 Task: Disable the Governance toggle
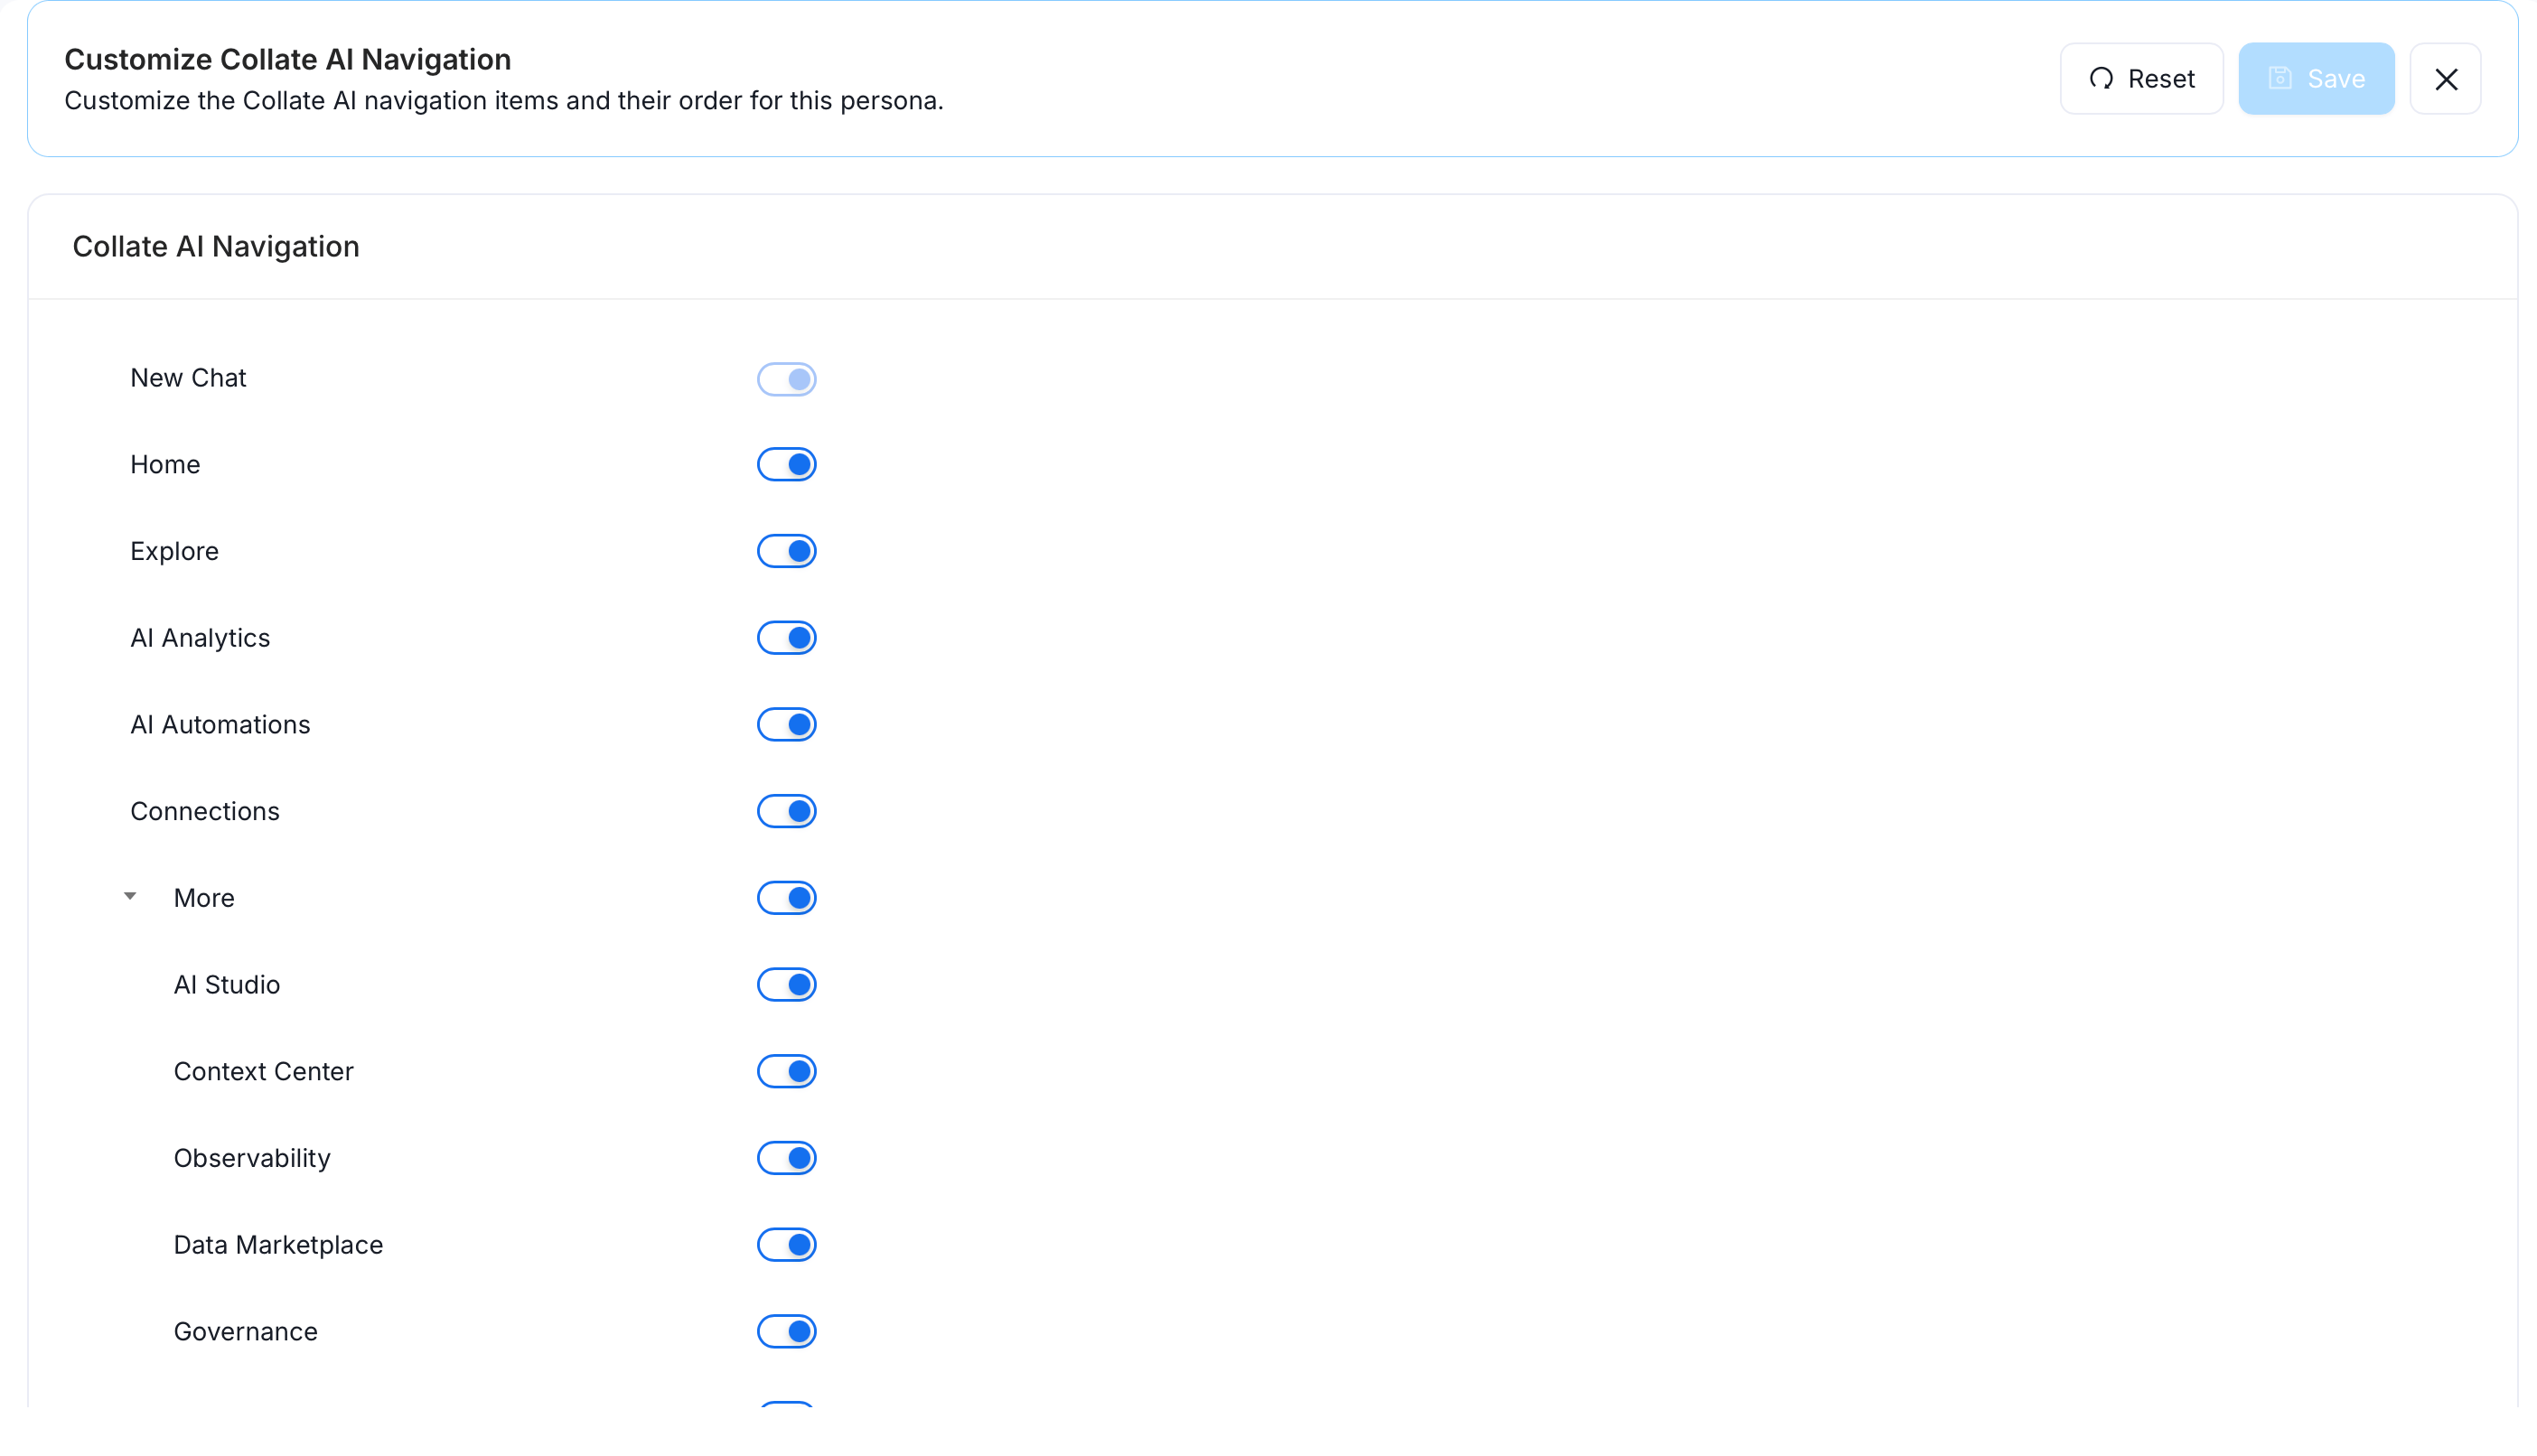point(787,1332)
